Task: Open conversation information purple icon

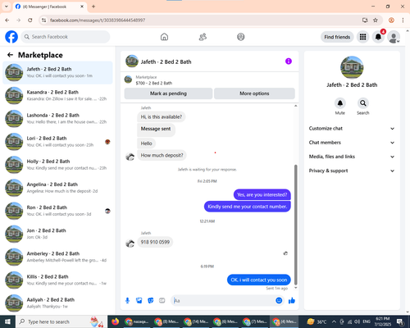Action: (289, 61)
